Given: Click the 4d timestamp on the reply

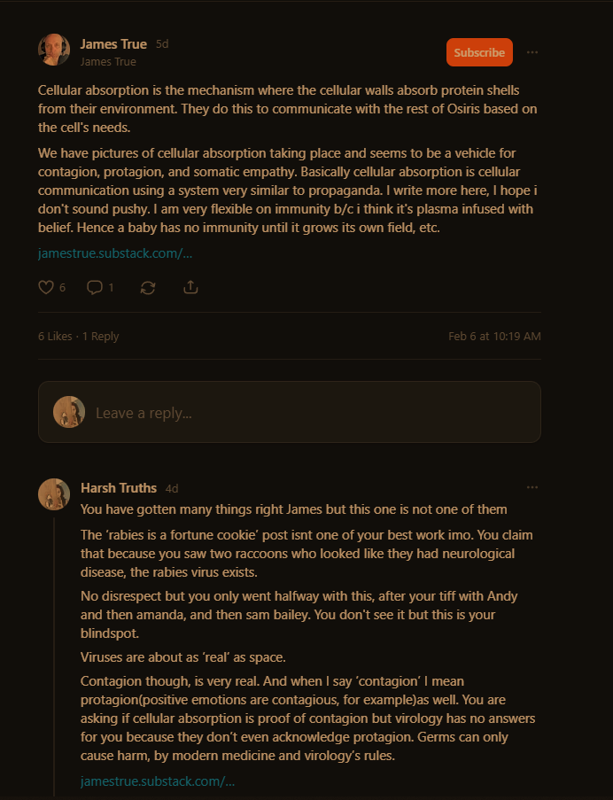Looking at the screenshot, I should pyautogui.click(x=172, y=489).
